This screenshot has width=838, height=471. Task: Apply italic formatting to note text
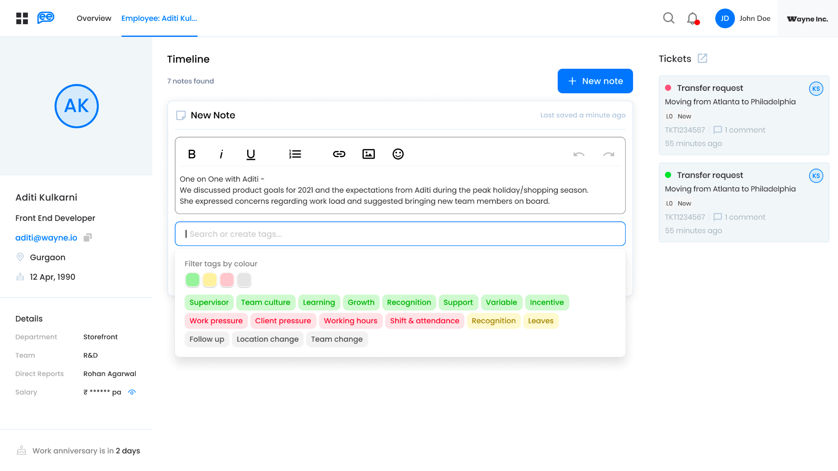click(221, 154)
